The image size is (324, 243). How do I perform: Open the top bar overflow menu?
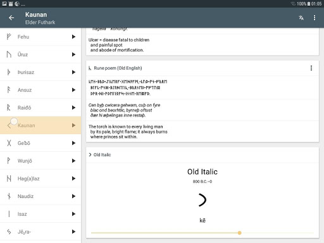[315, 18]
